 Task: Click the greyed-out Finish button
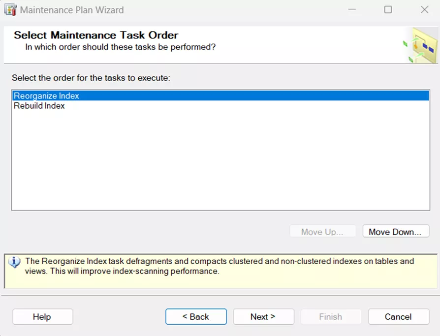click(331, 317)
